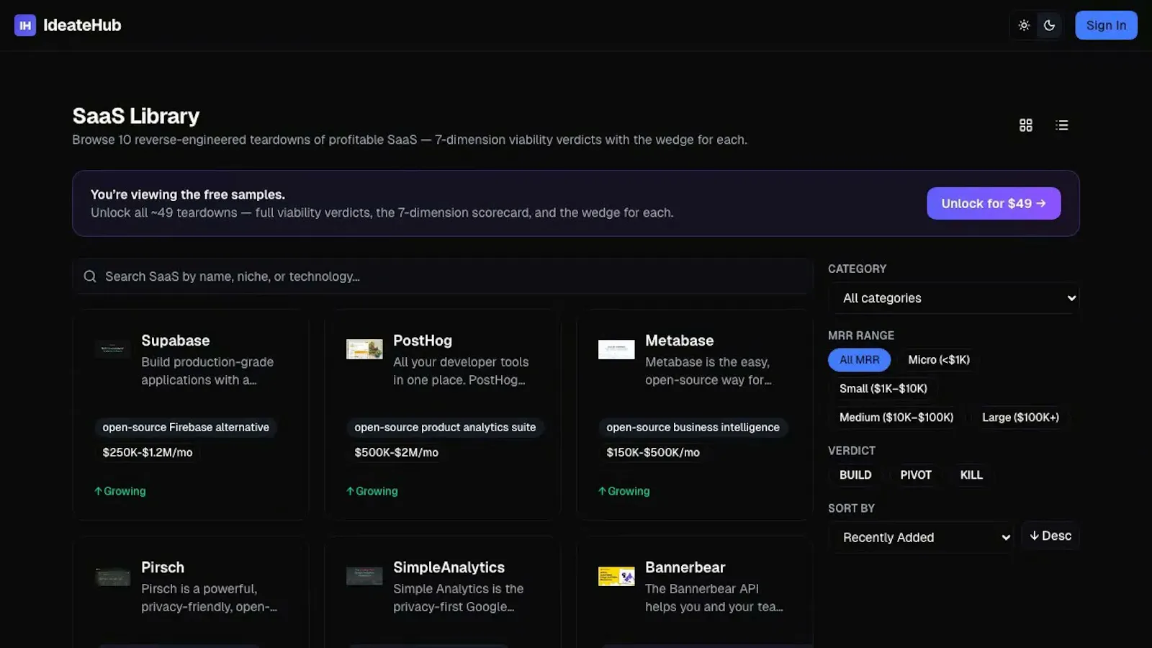Open the Pirsch card title

coord(163,567)
